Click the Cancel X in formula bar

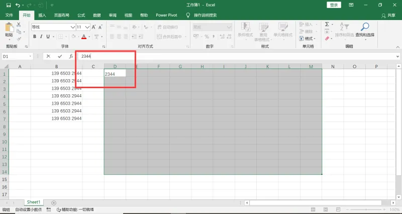point(48,56)
